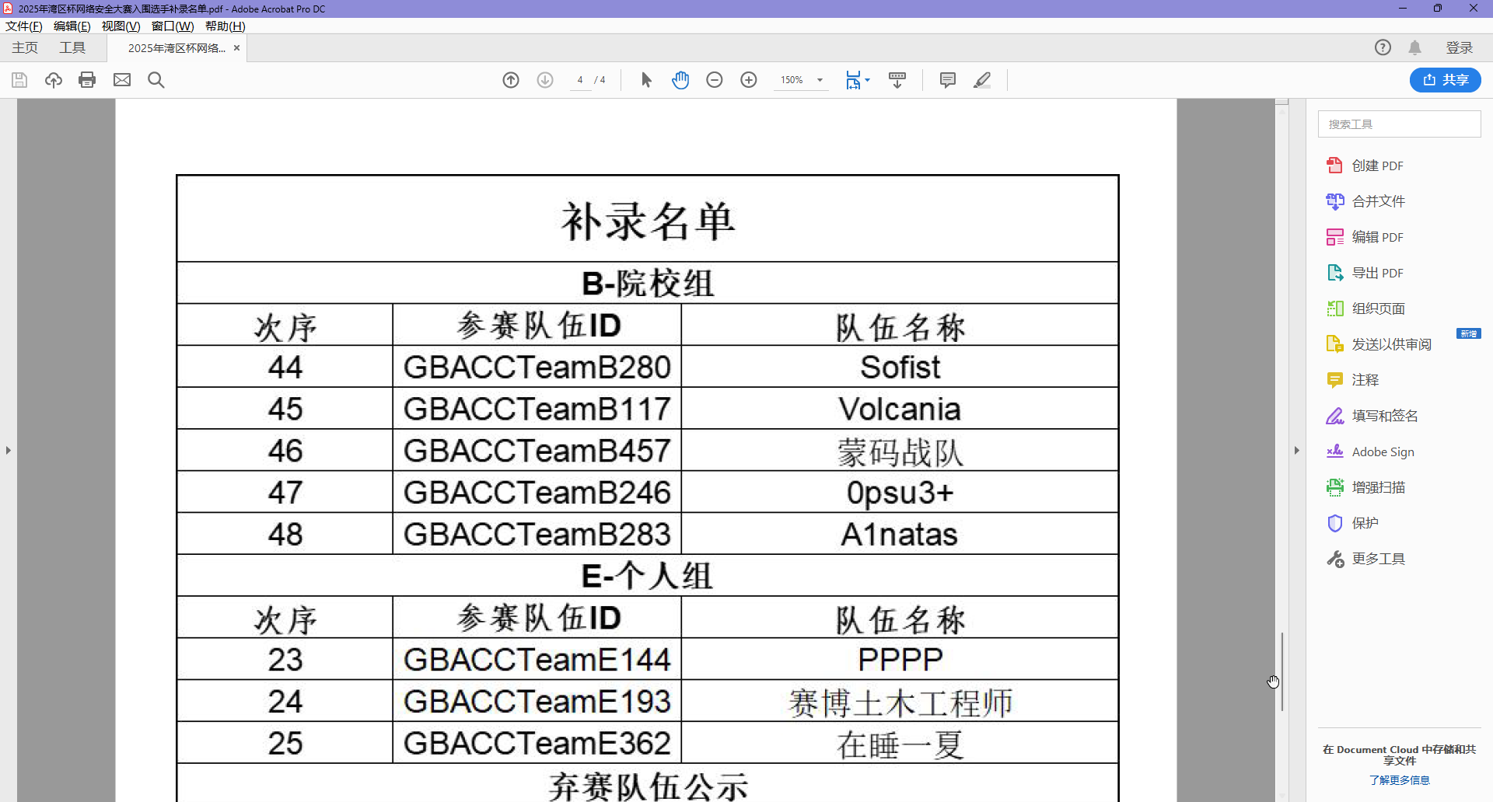This screenshot has height=802, width=1493.
Task: Switch to the 工具 tab
Action: (72, 47)
